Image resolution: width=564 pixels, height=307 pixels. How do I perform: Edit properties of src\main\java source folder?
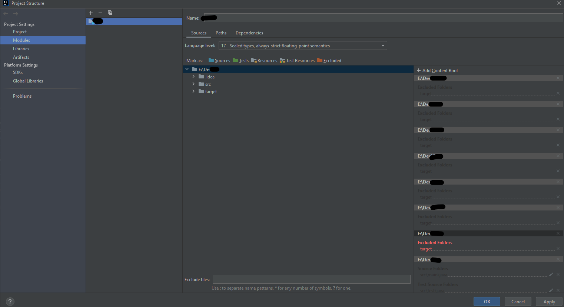pyautogui.click(x=551, y=274)
